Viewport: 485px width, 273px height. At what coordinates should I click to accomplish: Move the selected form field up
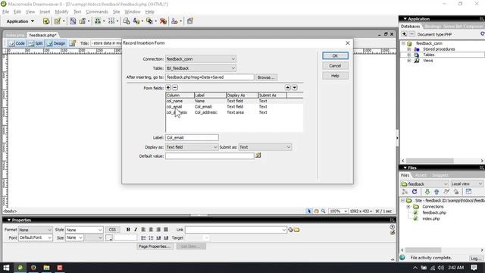288,88
